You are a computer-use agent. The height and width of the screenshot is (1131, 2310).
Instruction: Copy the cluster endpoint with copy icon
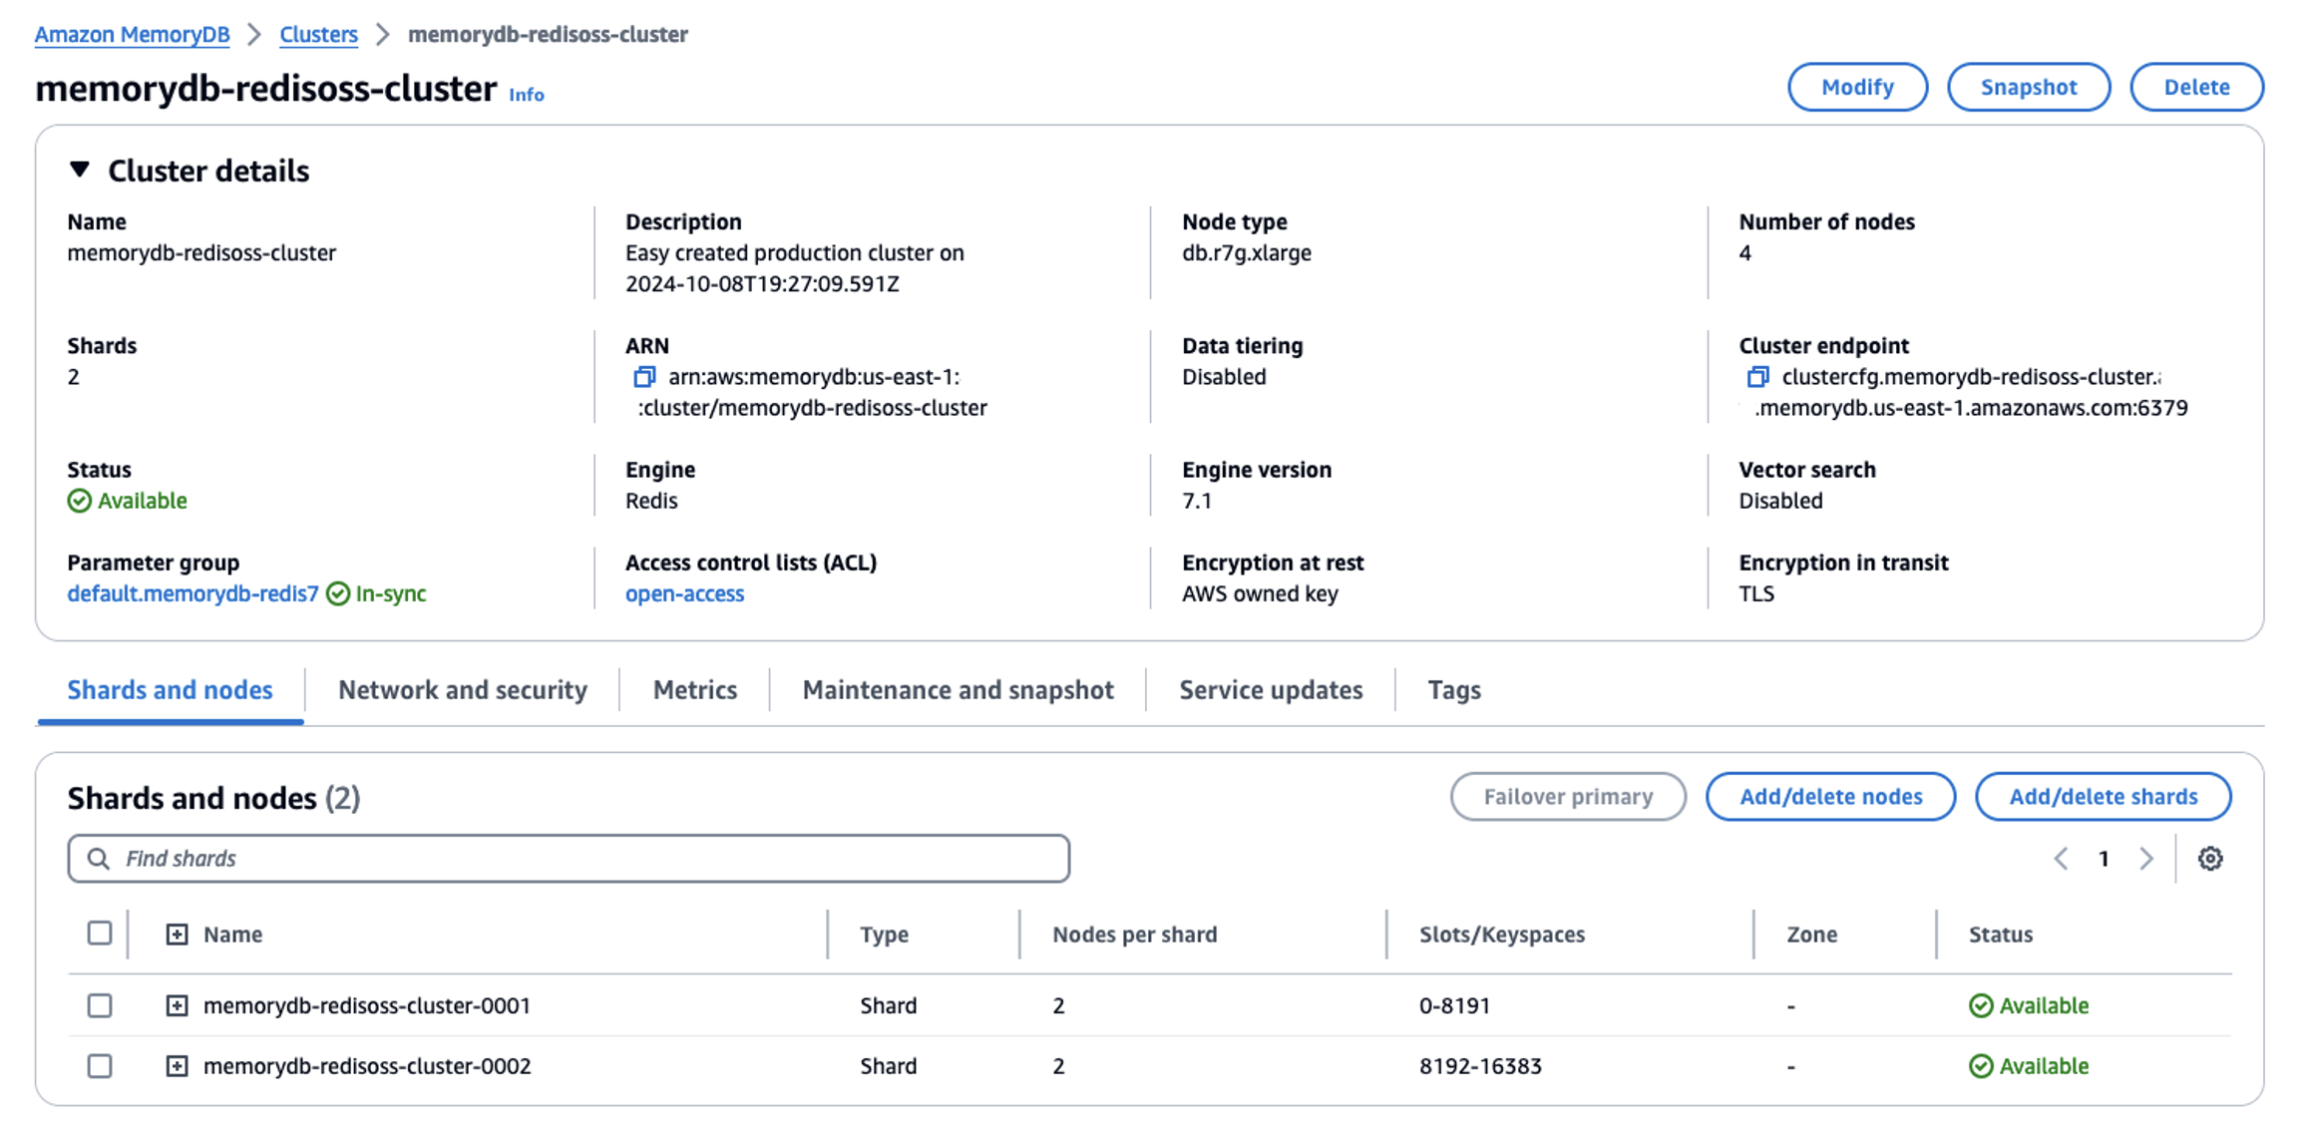click(x=1757, y=377)
